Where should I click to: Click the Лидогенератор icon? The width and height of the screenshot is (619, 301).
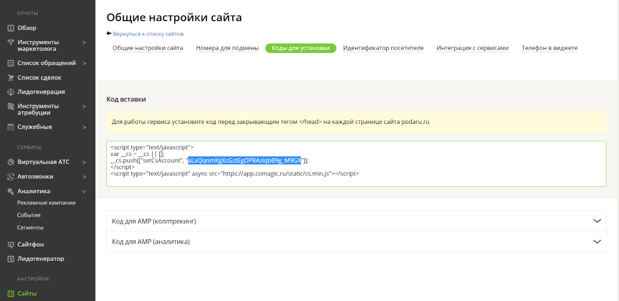pos(11,259)
